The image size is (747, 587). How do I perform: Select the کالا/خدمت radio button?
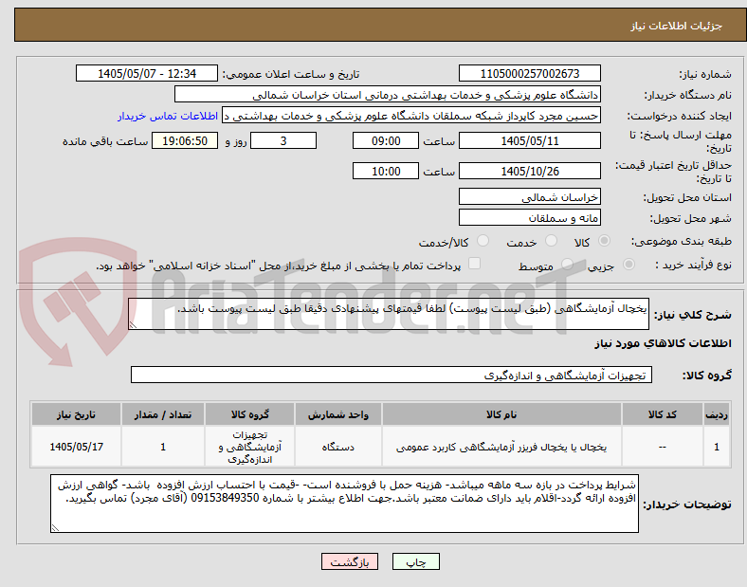[x=483, y=241]
